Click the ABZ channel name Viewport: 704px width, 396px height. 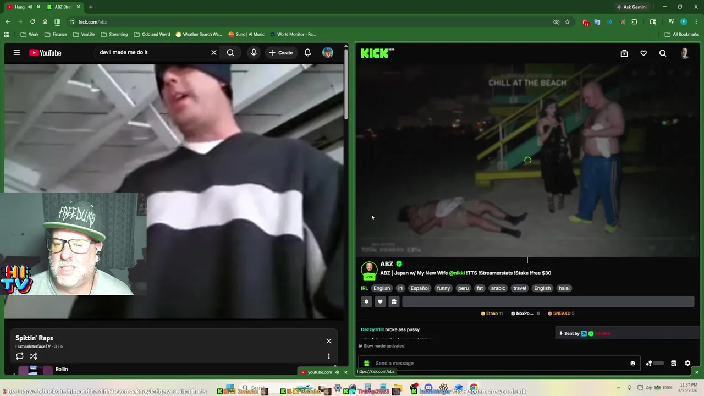[x=387, y=264]
